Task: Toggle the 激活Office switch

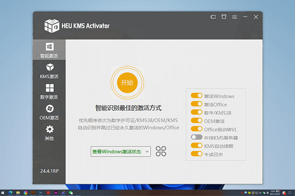Action: point(197,104)
